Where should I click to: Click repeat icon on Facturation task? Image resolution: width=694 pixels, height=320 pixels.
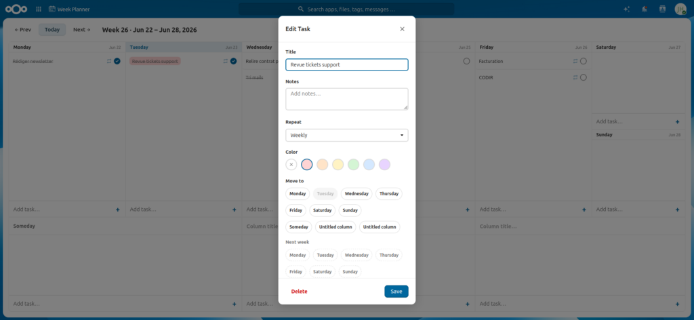[575, 61]
